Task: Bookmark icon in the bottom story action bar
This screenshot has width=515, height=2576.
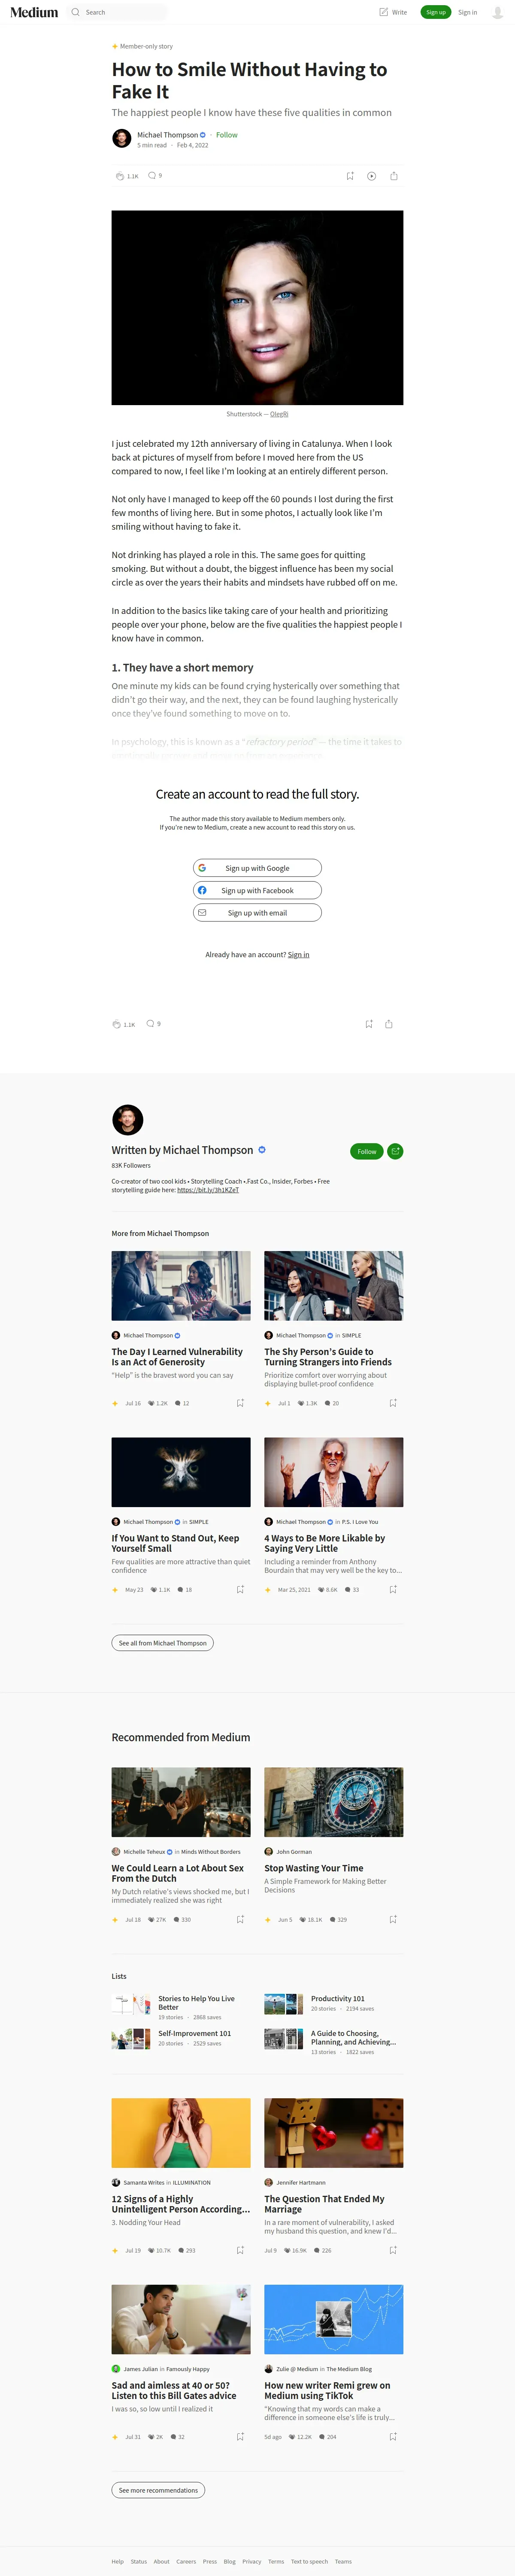Action: (x=368, y=1024)
